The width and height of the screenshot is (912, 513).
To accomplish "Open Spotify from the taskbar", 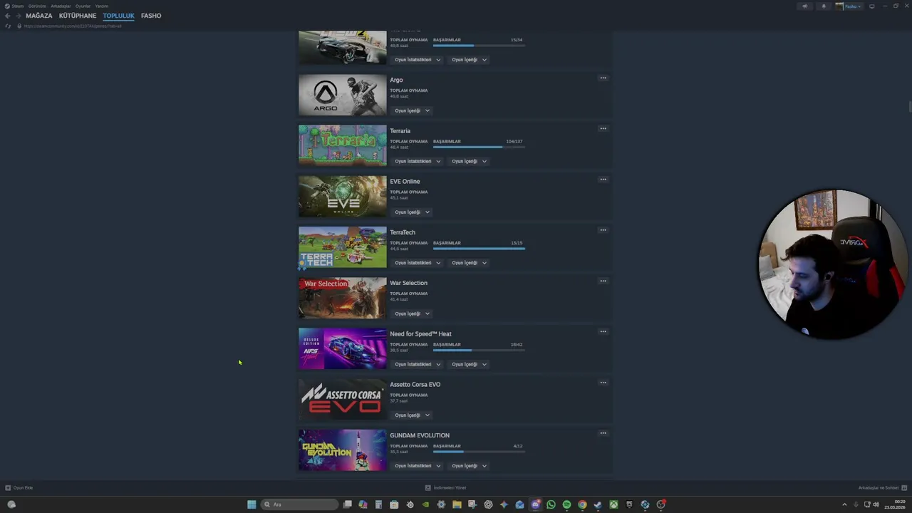I will tap(566, 504).
